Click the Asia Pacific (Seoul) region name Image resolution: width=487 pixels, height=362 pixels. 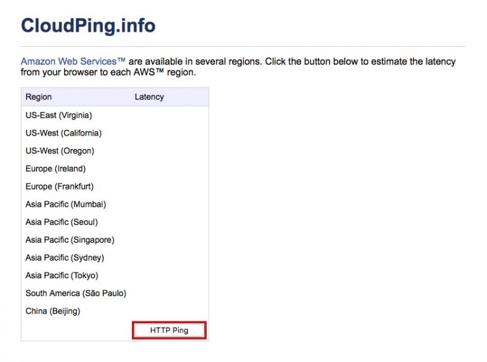(x=62, y=222)
